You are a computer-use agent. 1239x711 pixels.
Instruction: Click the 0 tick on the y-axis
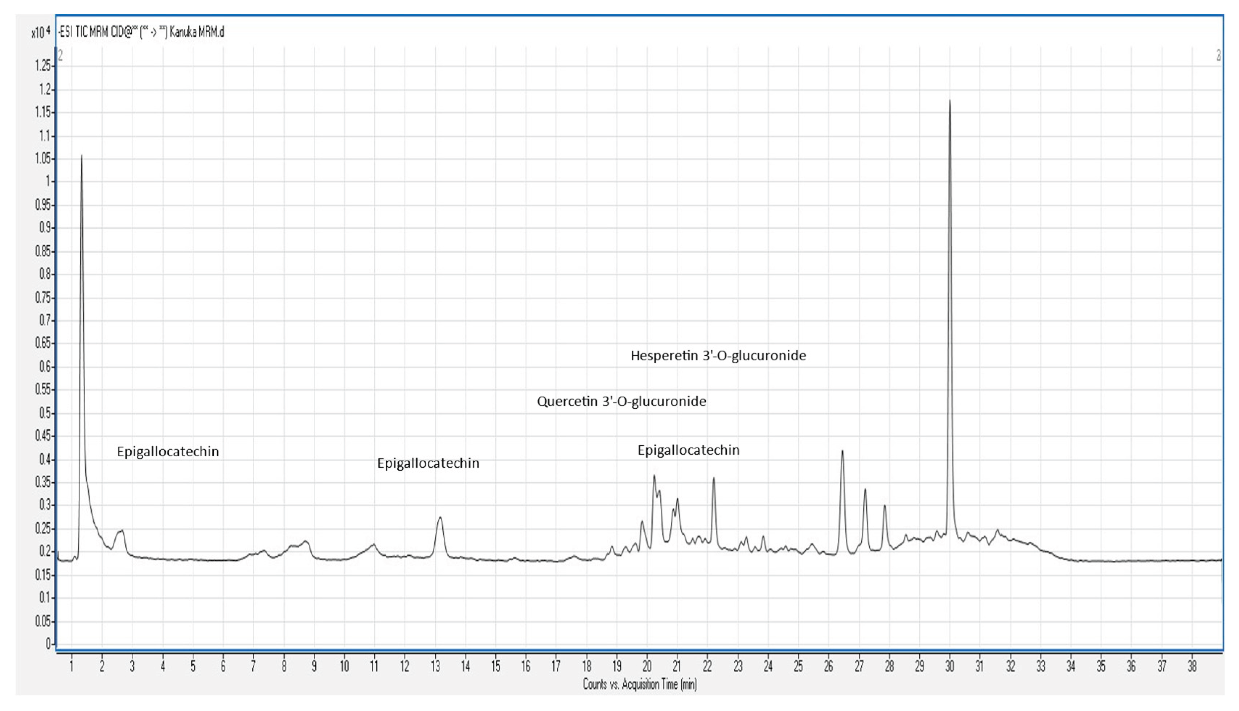click(48, 644)
